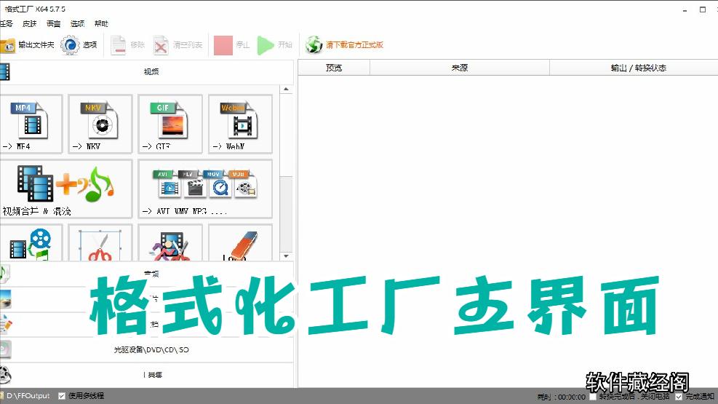Expand the document category with pencil icon
Screen dimensions: 718x404
(x=146, y=325)
